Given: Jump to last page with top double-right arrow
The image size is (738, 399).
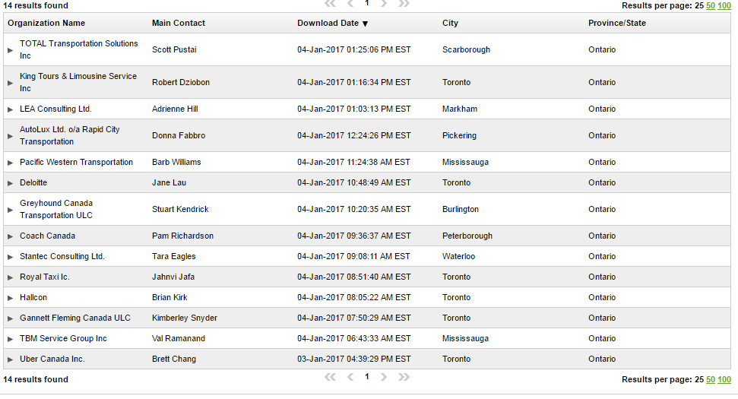Looking at the screenshot, I should click(404, 3).
